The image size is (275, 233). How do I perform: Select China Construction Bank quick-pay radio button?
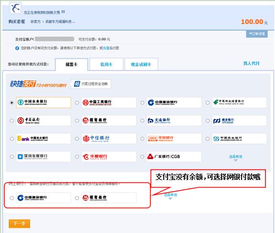click(142, 103)
